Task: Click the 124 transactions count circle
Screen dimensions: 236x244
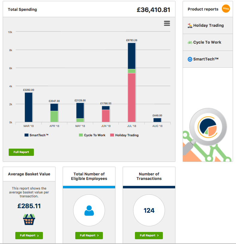Action: tap(149, 210)
